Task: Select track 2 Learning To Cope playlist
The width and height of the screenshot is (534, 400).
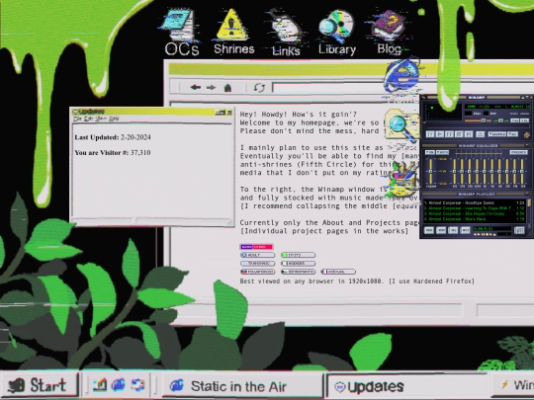Action: point(474,208)
